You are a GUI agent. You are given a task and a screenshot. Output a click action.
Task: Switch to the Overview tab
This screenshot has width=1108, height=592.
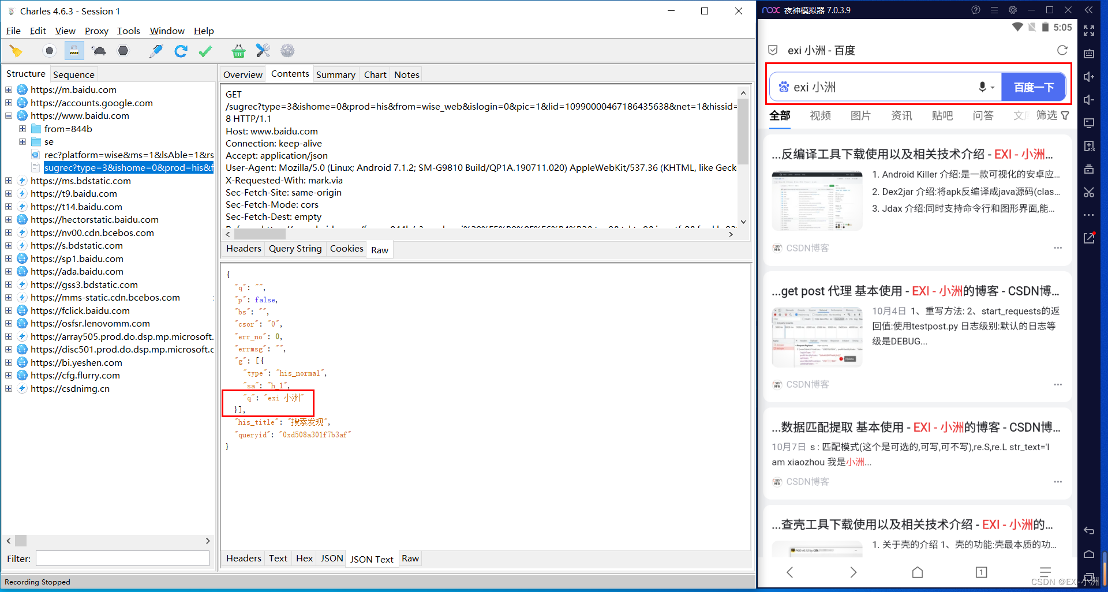tap(242, 74)
